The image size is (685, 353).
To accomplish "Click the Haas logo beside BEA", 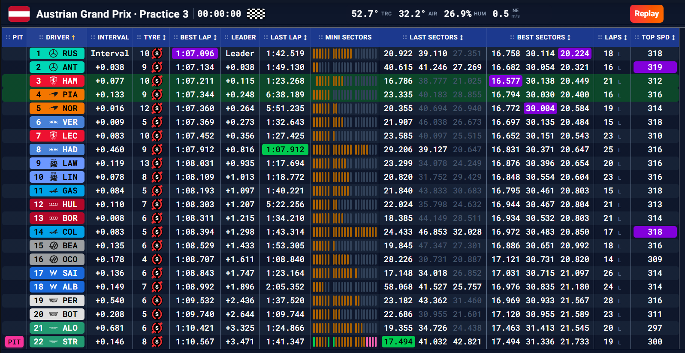I will pos(54,245).
